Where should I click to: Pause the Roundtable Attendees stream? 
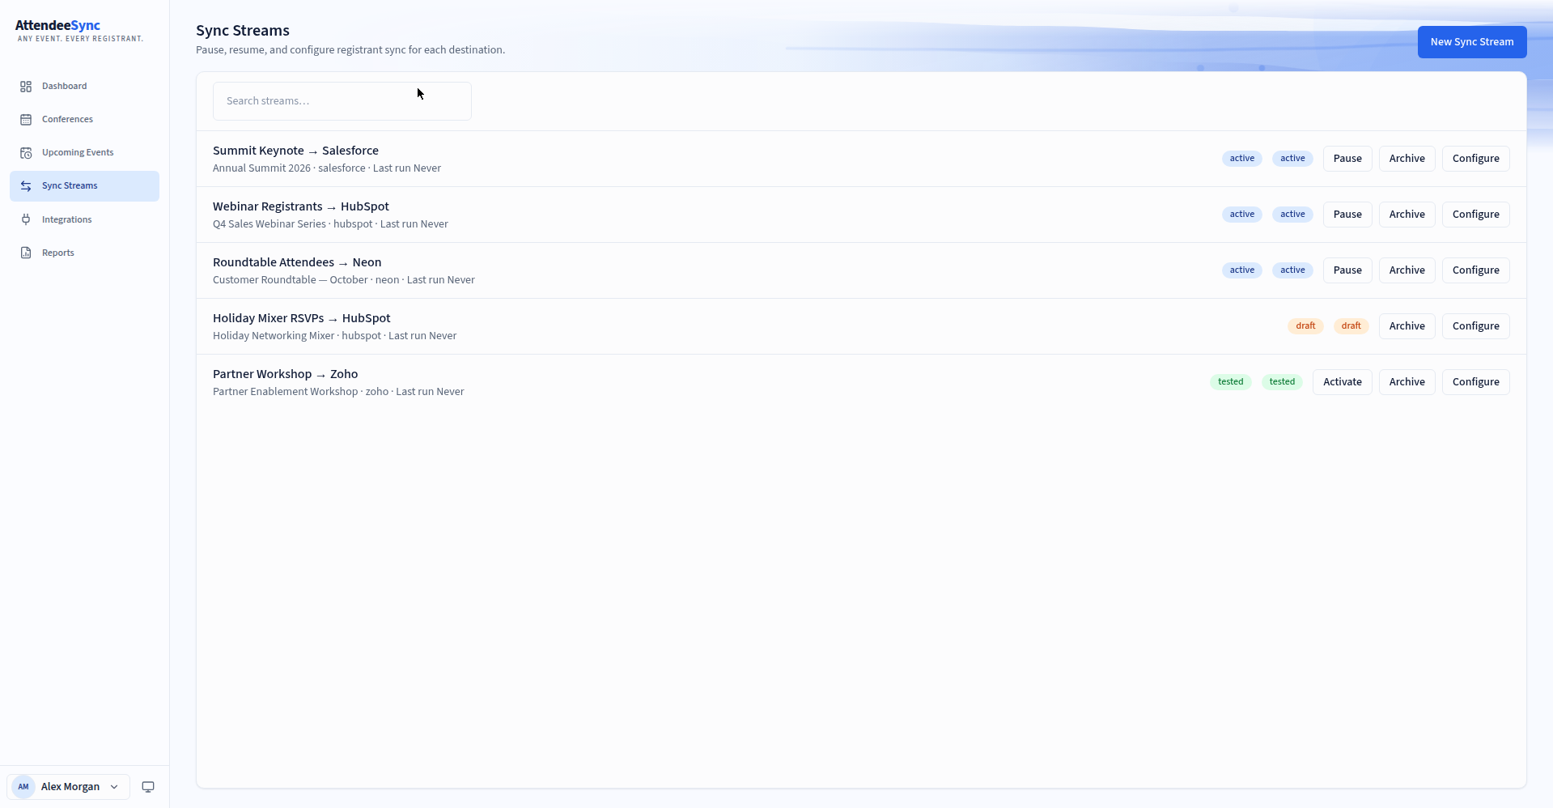[x=1347, y=270]
